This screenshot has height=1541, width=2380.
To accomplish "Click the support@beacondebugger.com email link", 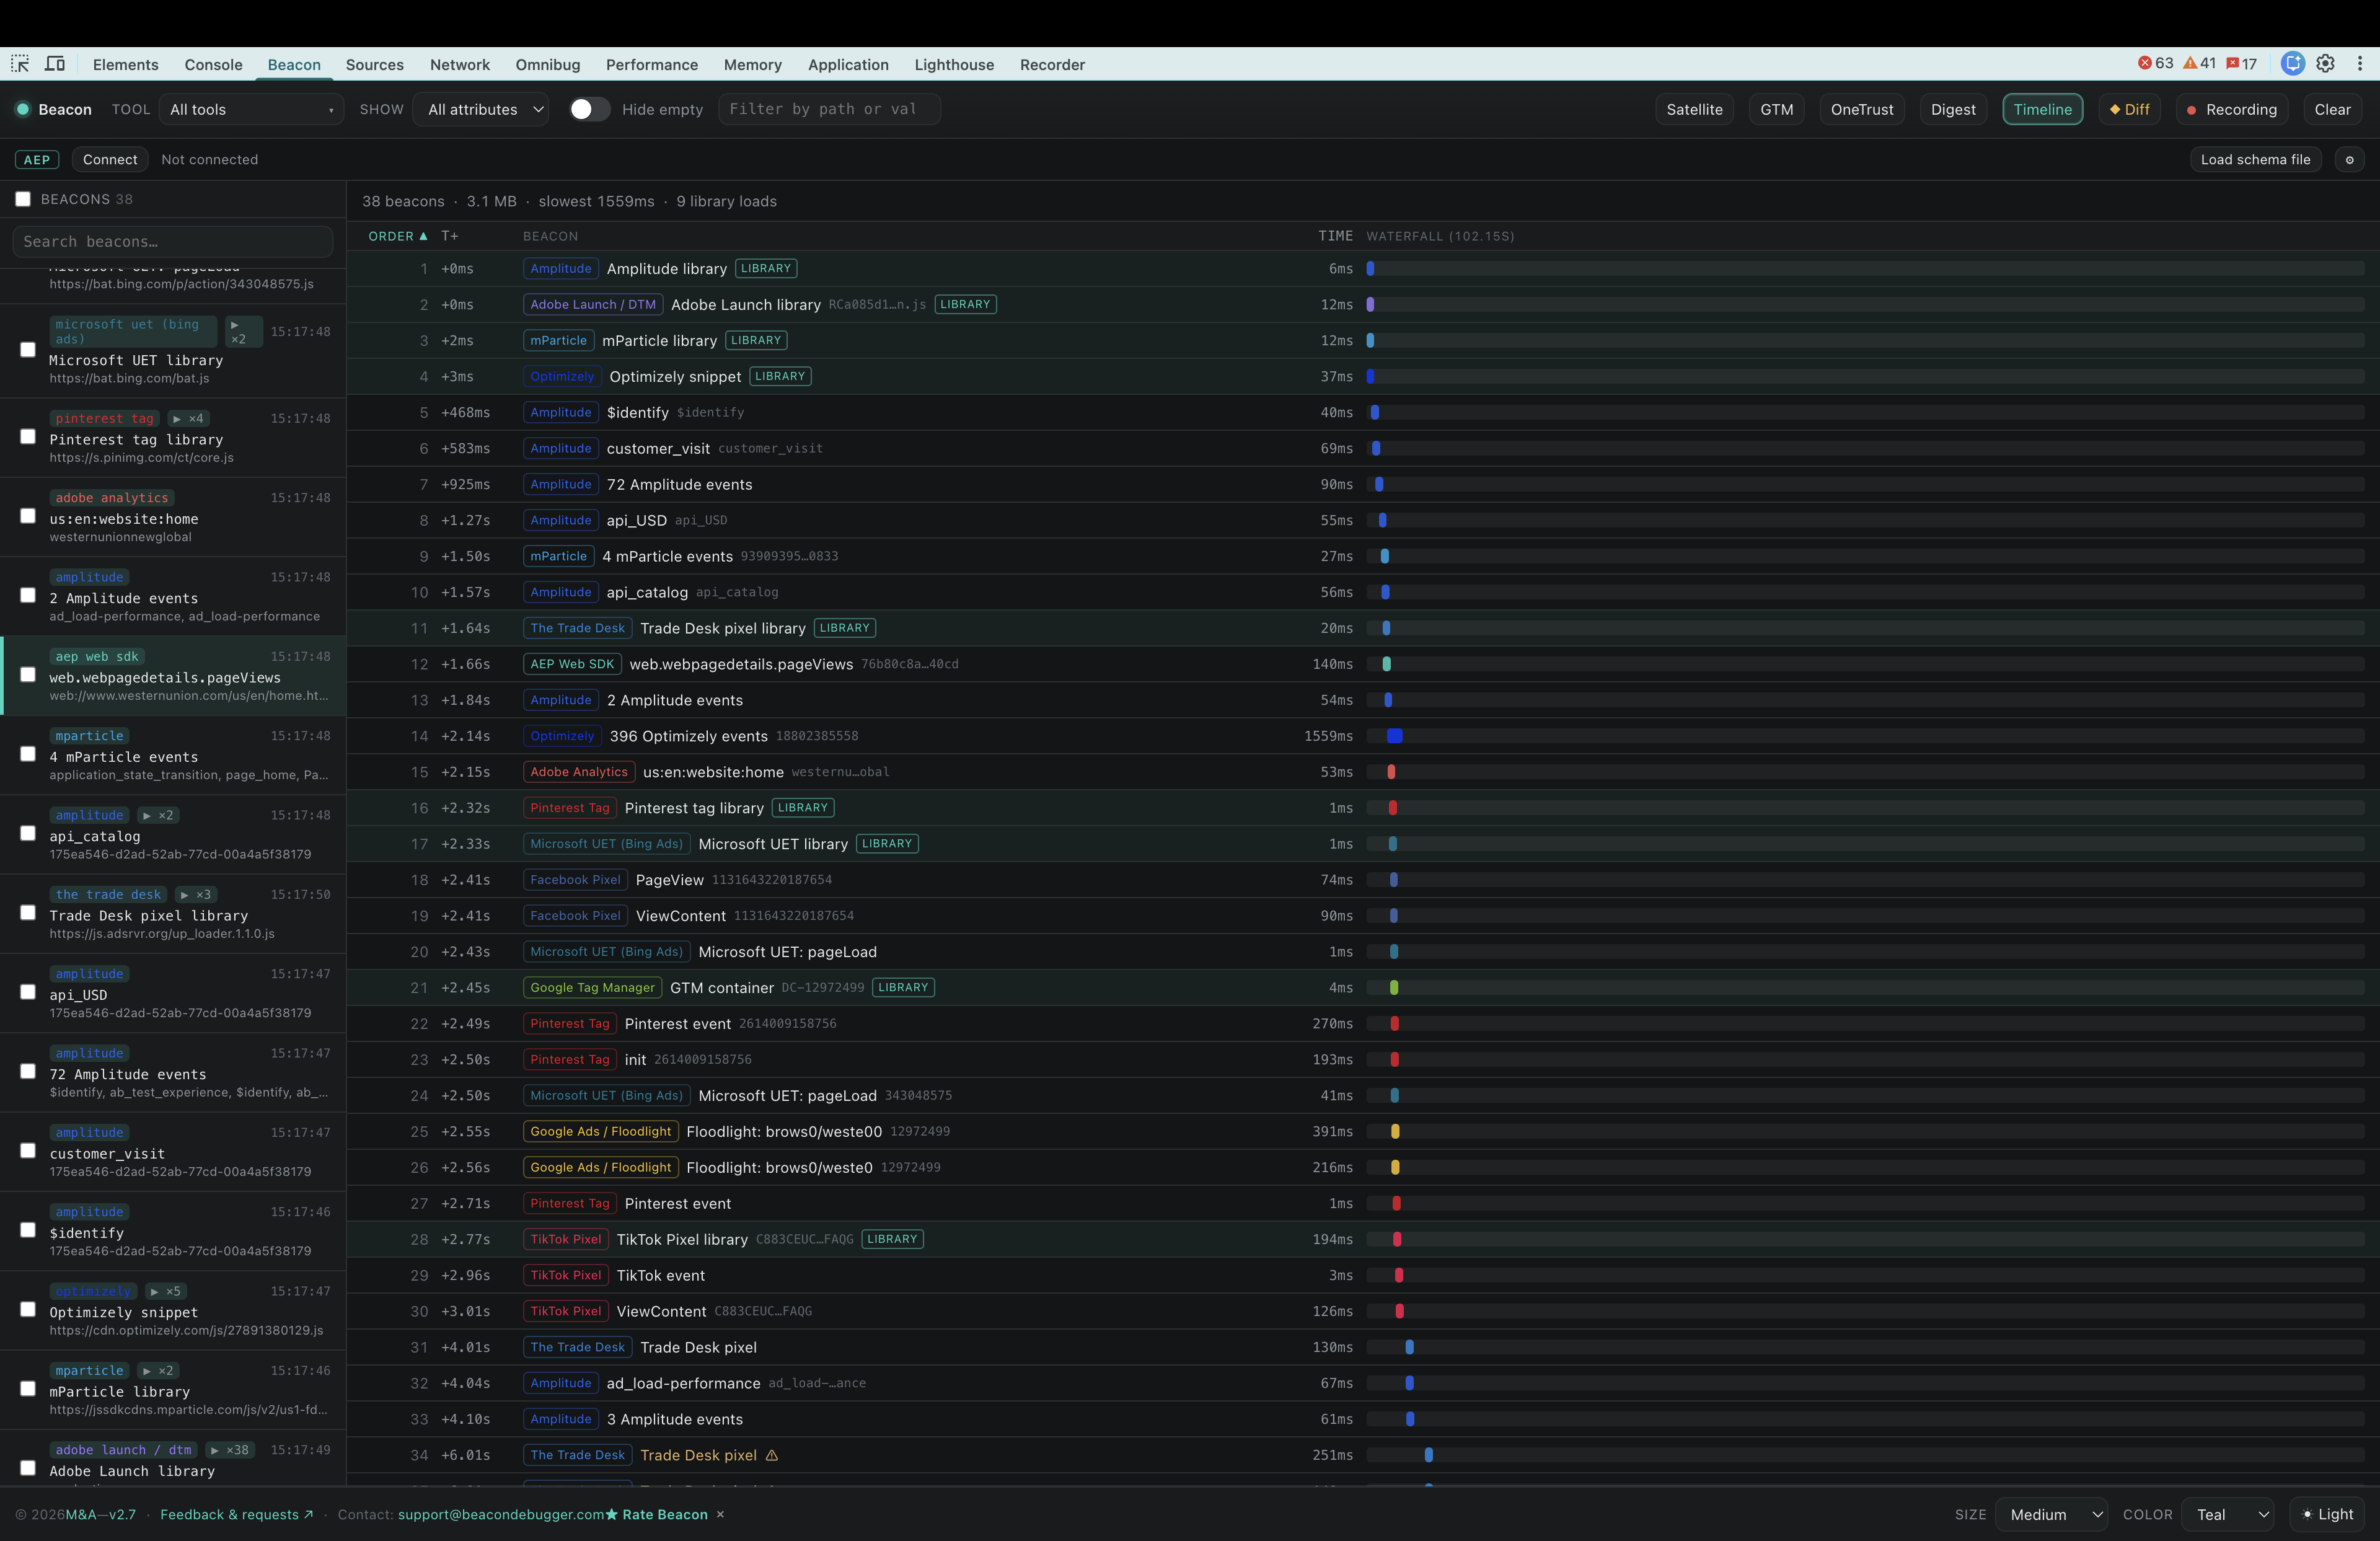I will coord(500,1514).
